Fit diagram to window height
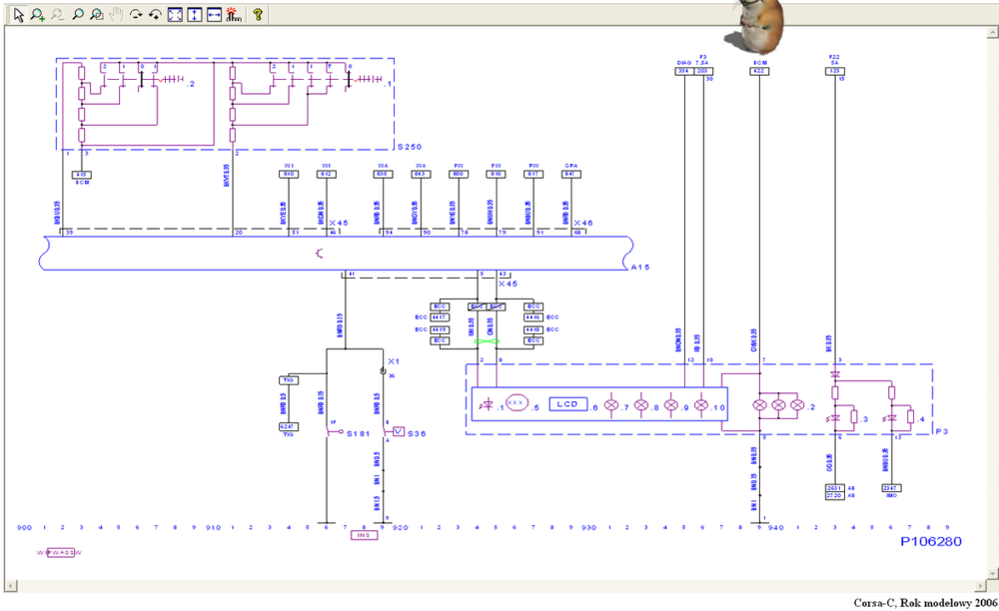This screenshot has height=611, width=999. (194, 15)
